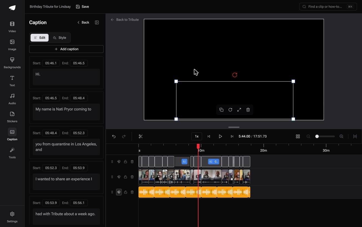The height and width of the screenshot is (227, 362).
Task: Select video clip number 10 in the timeline
Action: 211,177
